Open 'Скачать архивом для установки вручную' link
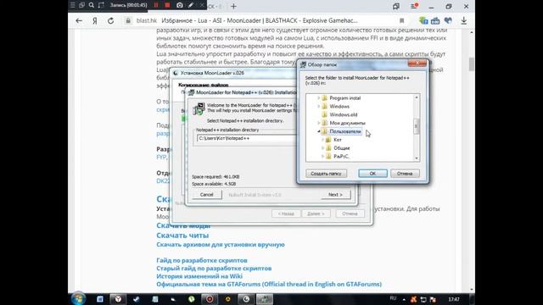The image size is (543, 305). tap(221, 245)
